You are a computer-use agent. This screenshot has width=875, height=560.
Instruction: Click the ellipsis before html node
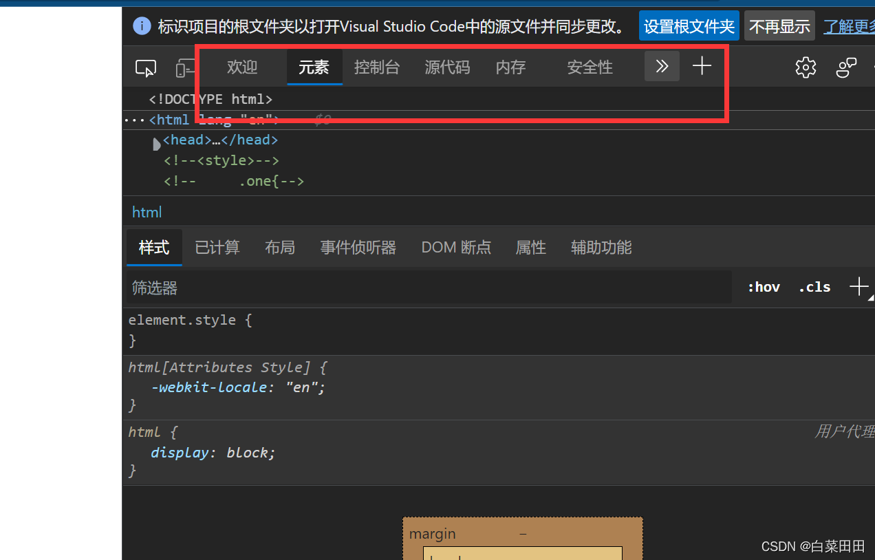133,120
